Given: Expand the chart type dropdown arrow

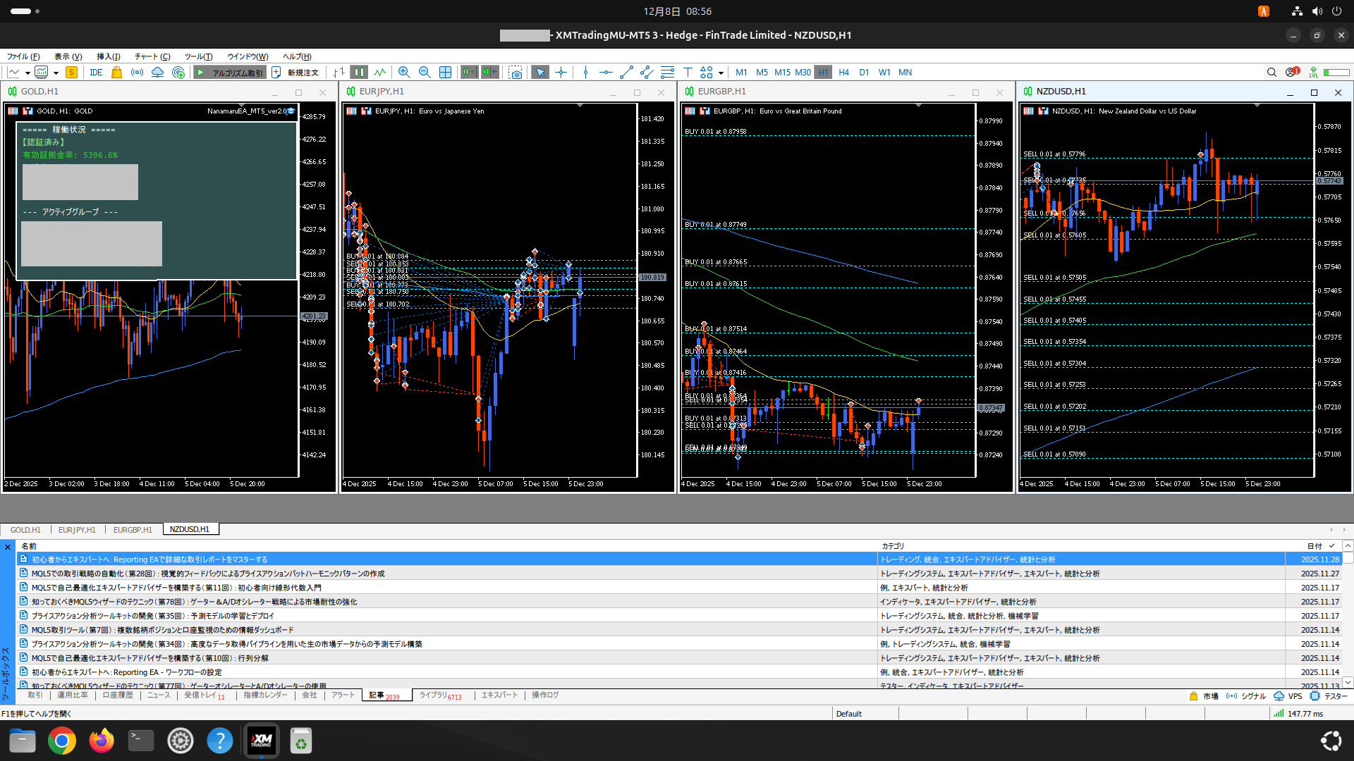Looking at the screenshot, I should 28,73.
